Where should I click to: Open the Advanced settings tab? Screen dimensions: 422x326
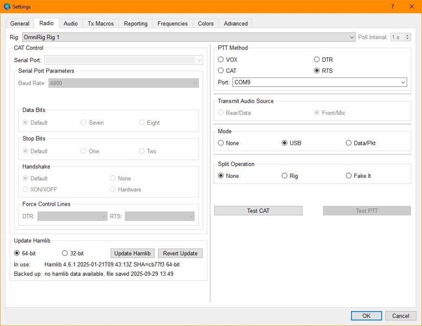coord(236,24)
